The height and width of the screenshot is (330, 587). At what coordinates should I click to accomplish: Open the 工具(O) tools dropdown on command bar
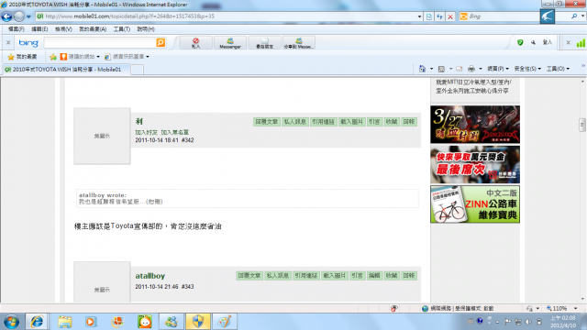(x=558, y=69)
